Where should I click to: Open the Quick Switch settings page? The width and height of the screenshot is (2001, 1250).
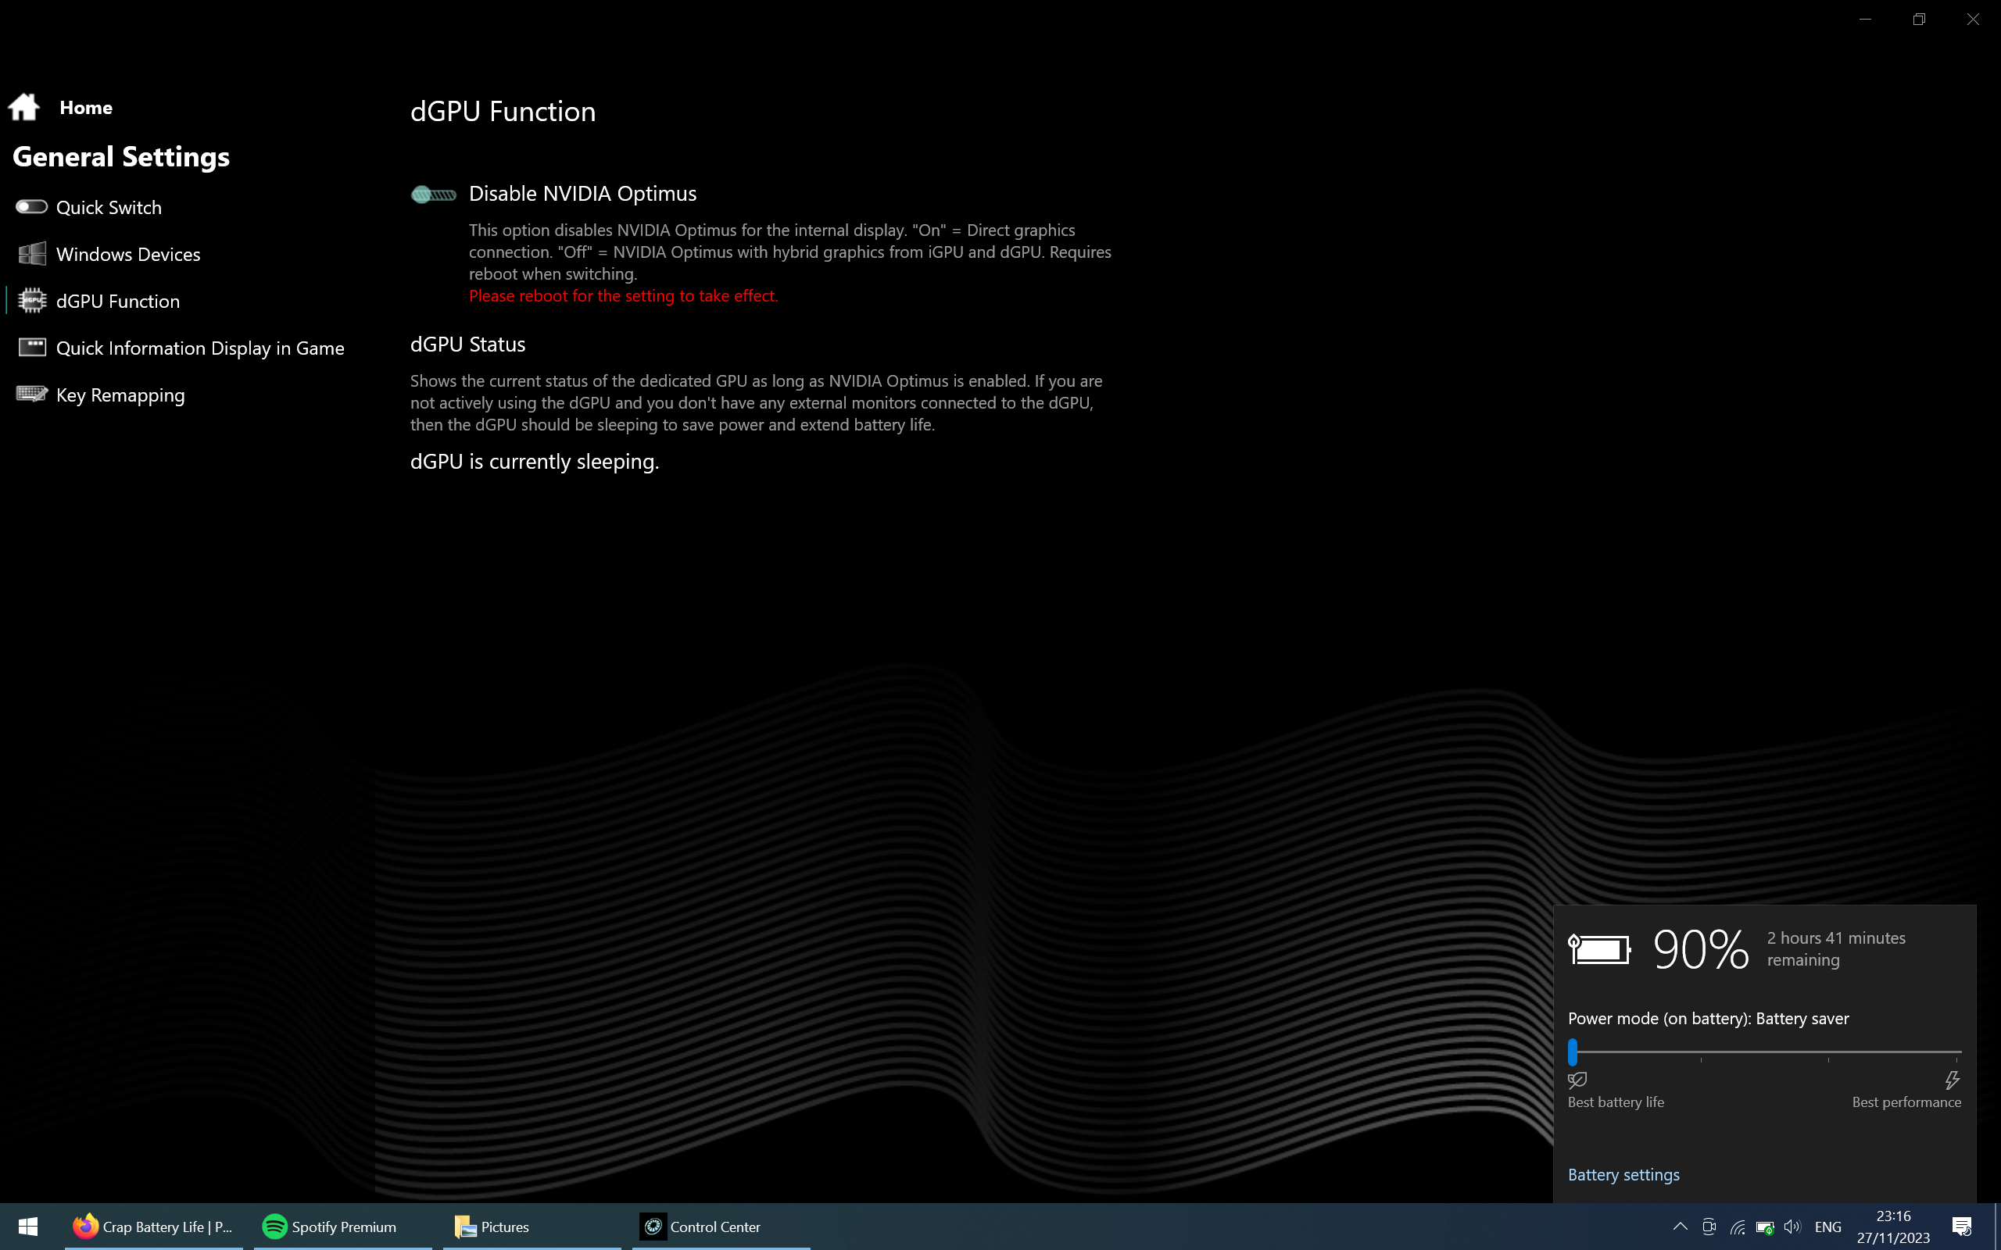[x=109, y=208]
